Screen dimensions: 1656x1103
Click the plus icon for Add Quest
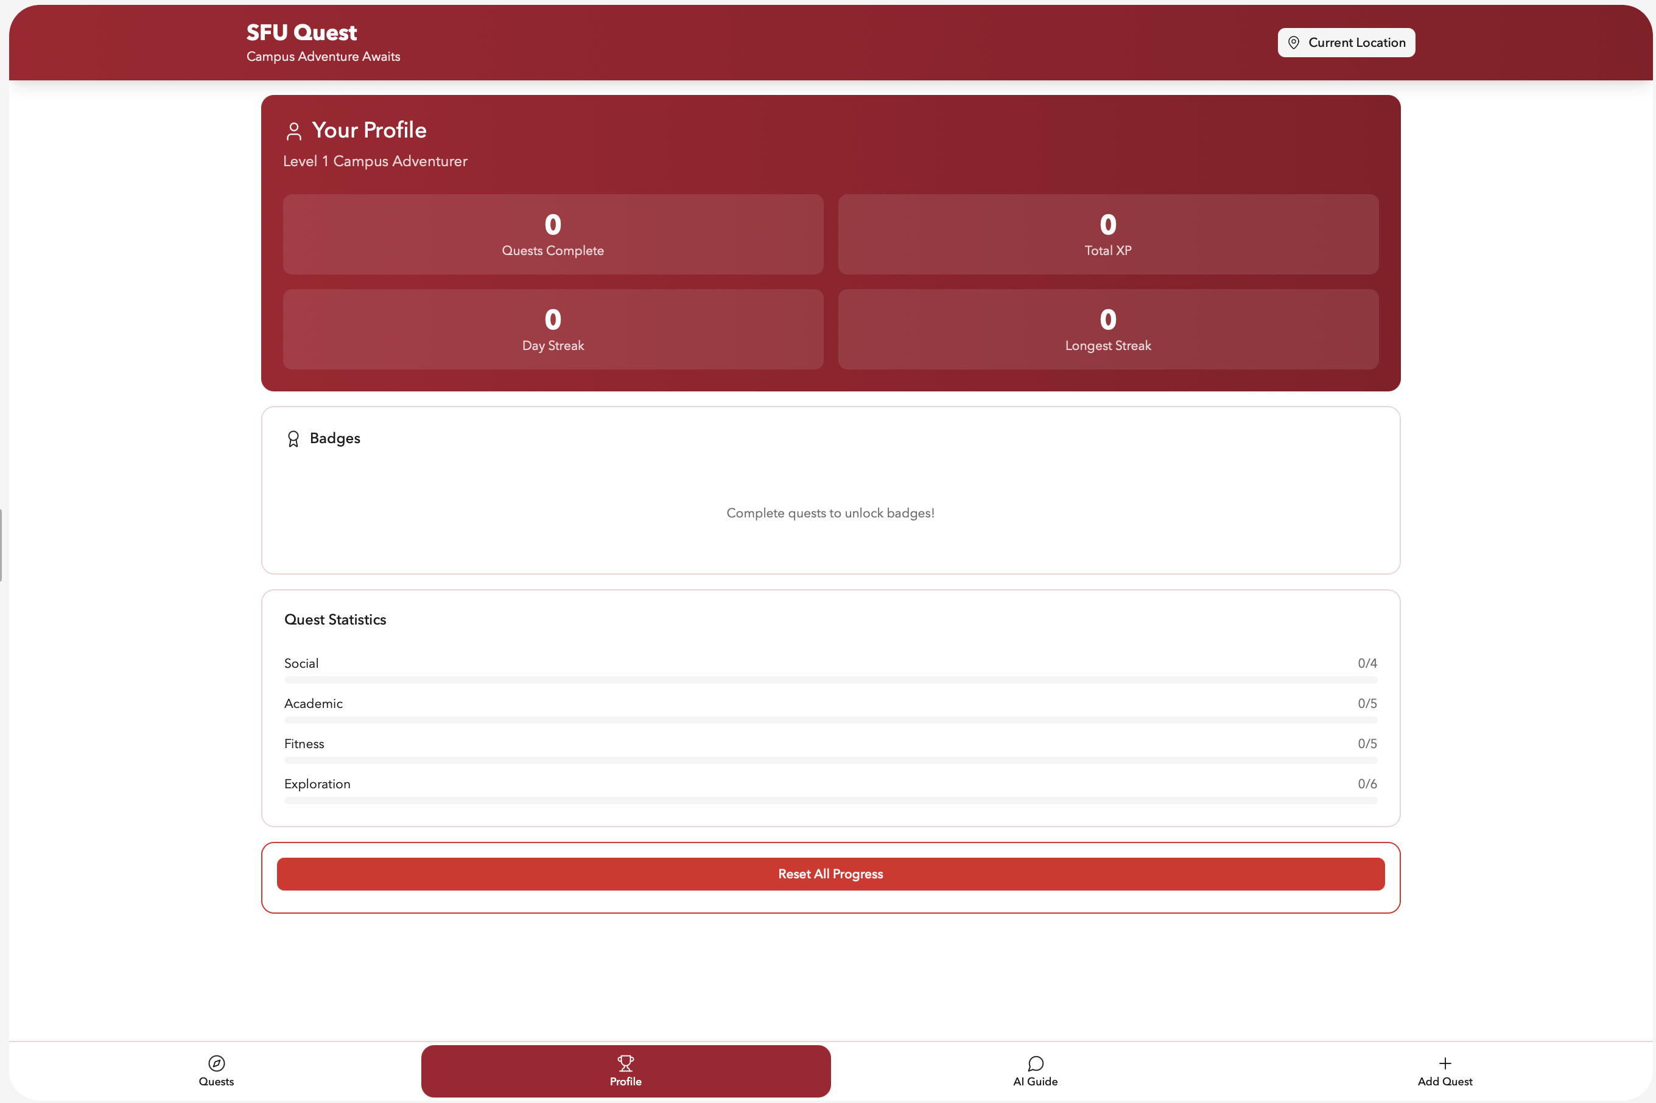(x=1444, y=1063)
